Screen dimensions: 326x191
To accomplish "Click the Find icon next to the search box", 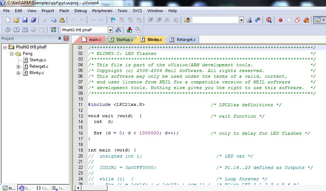I will 249,20.
